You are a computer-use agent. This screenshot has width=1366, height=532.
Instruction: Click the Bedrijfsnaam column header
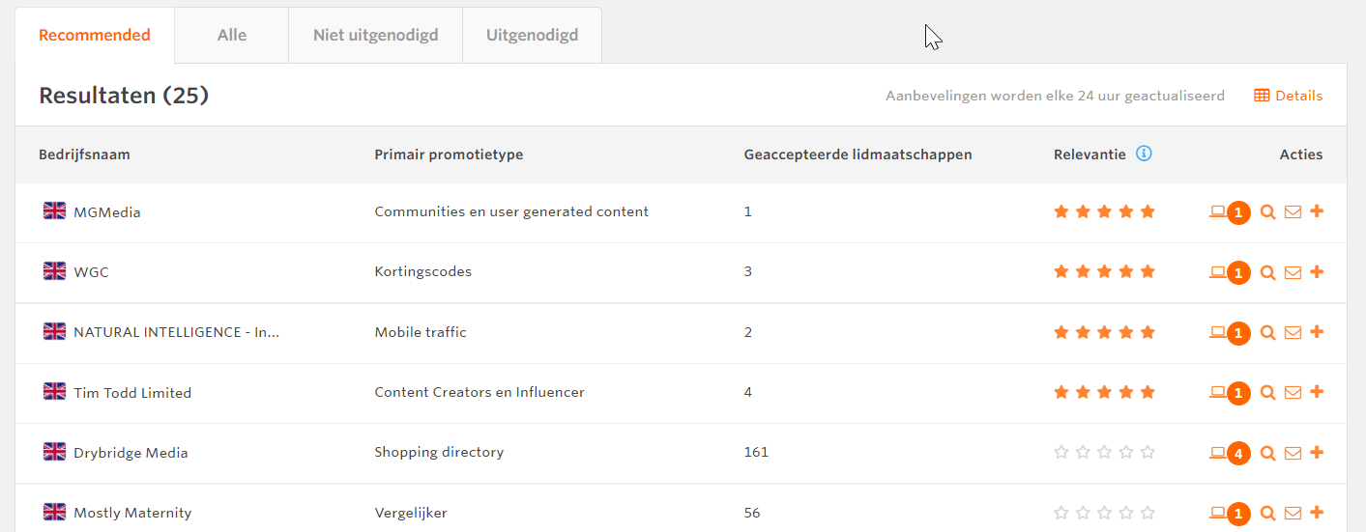[84, 154]
